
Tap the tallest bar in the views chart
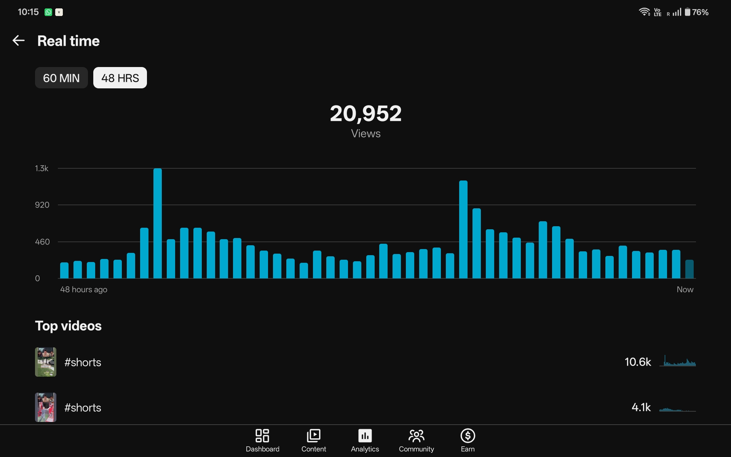click(x=158, y=223)
